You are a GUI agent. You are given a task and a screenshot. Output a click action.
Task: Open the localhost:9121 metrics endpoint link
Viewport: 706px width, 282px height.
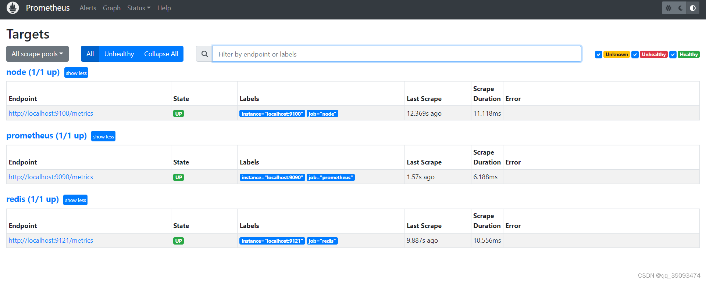(x=51, y=241)
